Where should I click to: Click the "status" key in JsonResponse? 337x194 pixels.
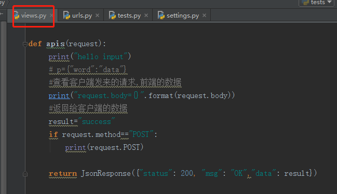point(156,173)
